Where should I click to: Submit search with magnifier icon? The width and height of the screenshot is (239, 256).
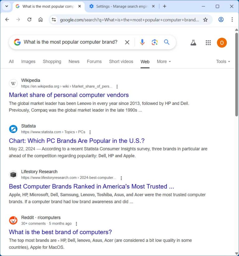point(166,42)
